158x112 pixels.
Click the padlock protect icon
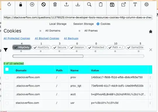(20, 4)
